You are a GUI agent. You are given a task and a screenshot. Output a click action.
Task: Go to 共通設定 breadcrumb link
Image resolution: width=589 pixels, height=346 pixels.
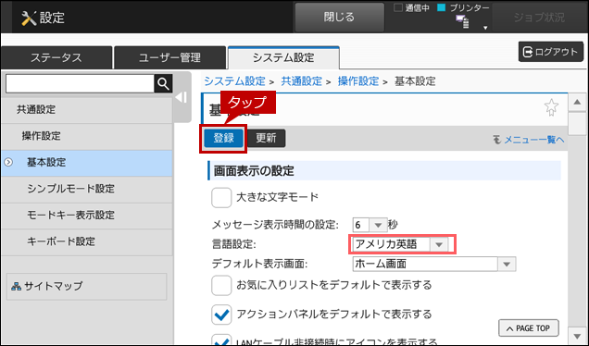(302, 81)
